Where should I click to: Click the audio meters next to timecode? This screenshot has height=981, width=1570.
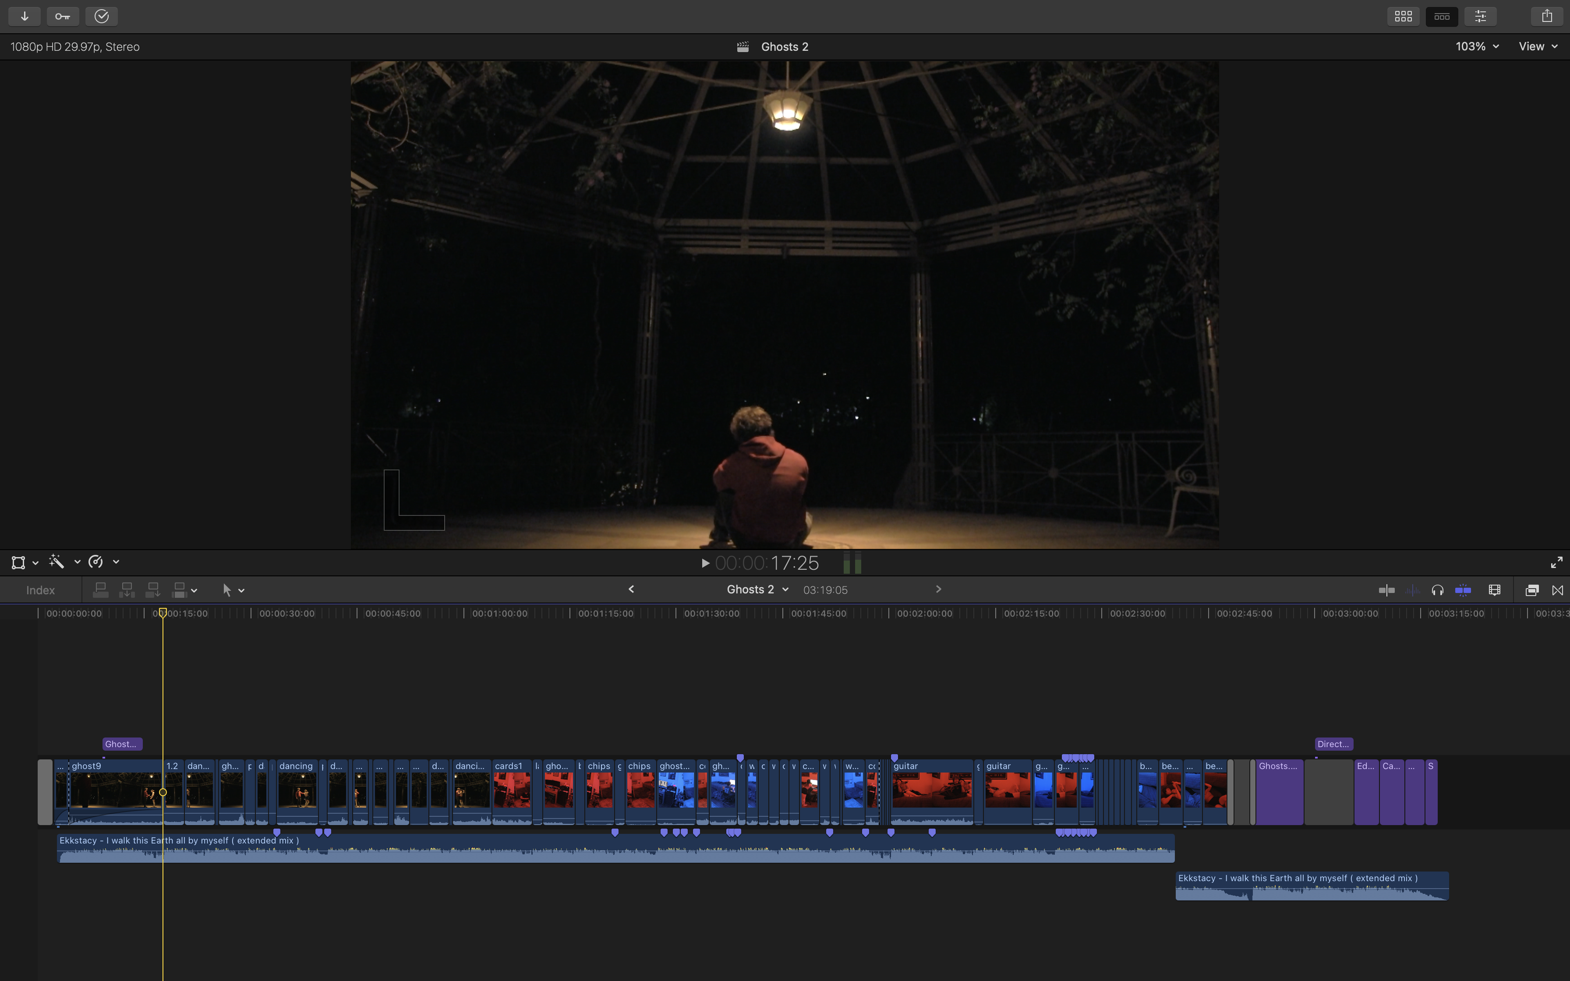point(852,563)
